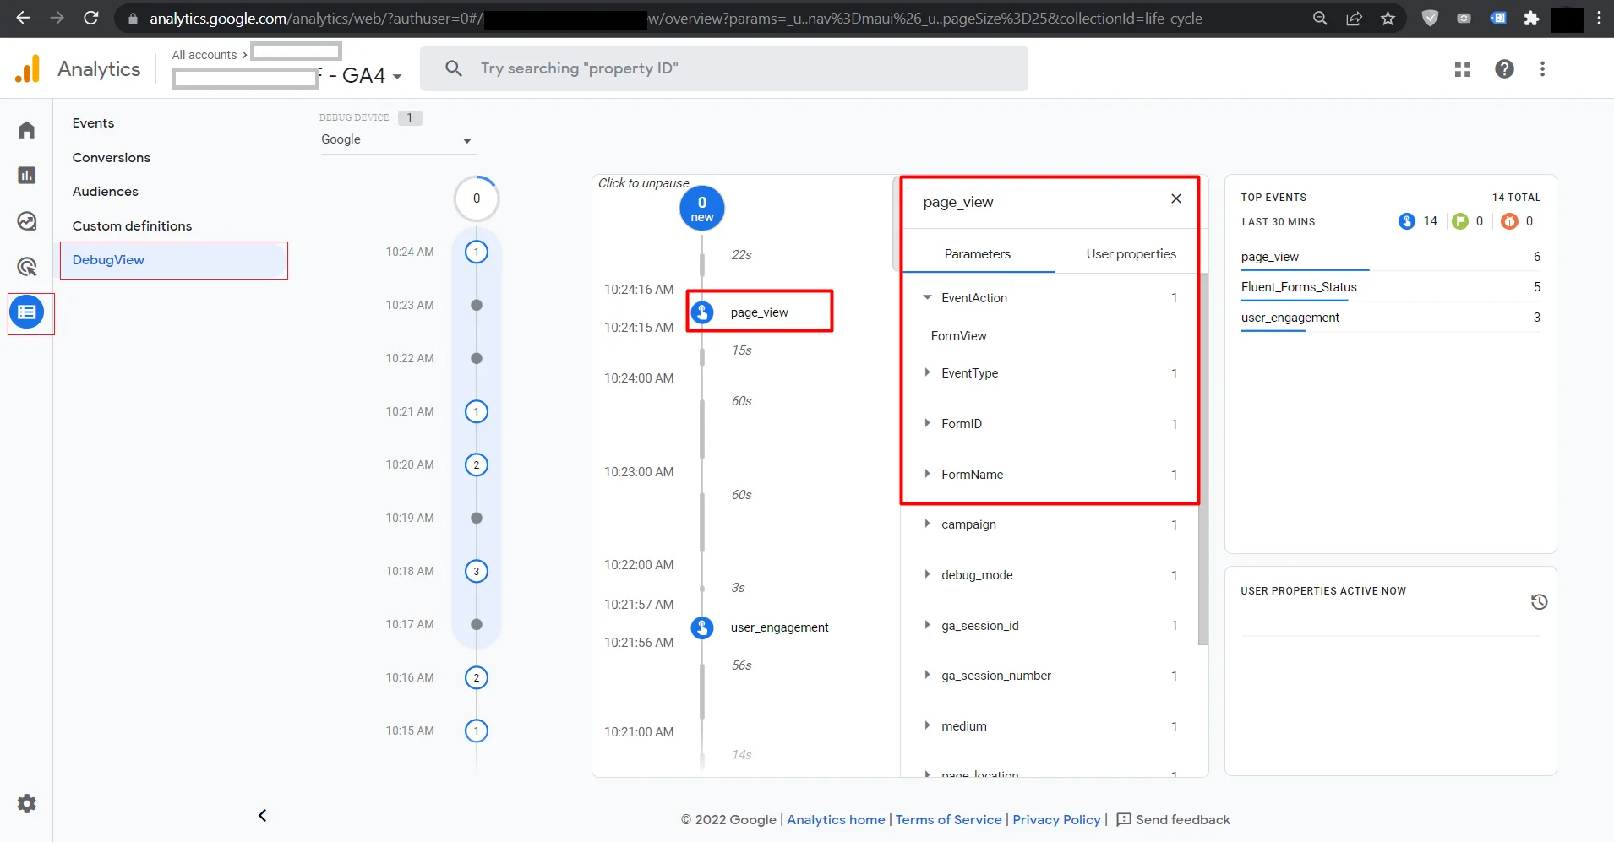Open the Advertising icon in sidebar
Viewport: 1614px width, 842px height.
(x=26, y=267)
